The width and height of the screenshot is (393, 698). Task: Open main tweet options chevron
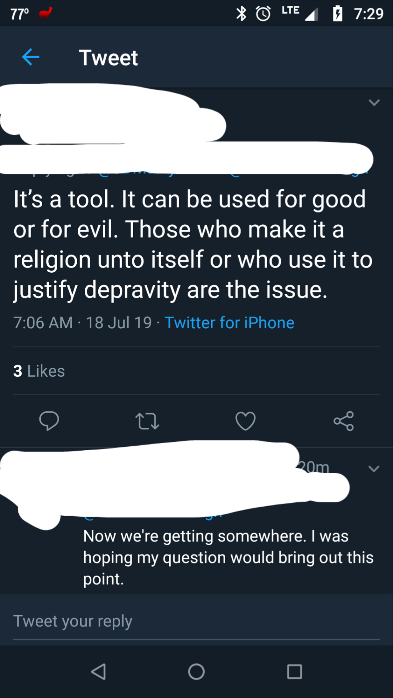374,102
